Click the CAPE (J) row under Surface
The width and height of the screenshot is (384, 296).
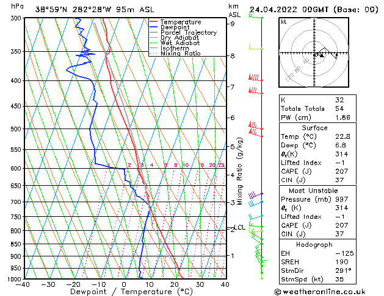[x=317, y=171]
